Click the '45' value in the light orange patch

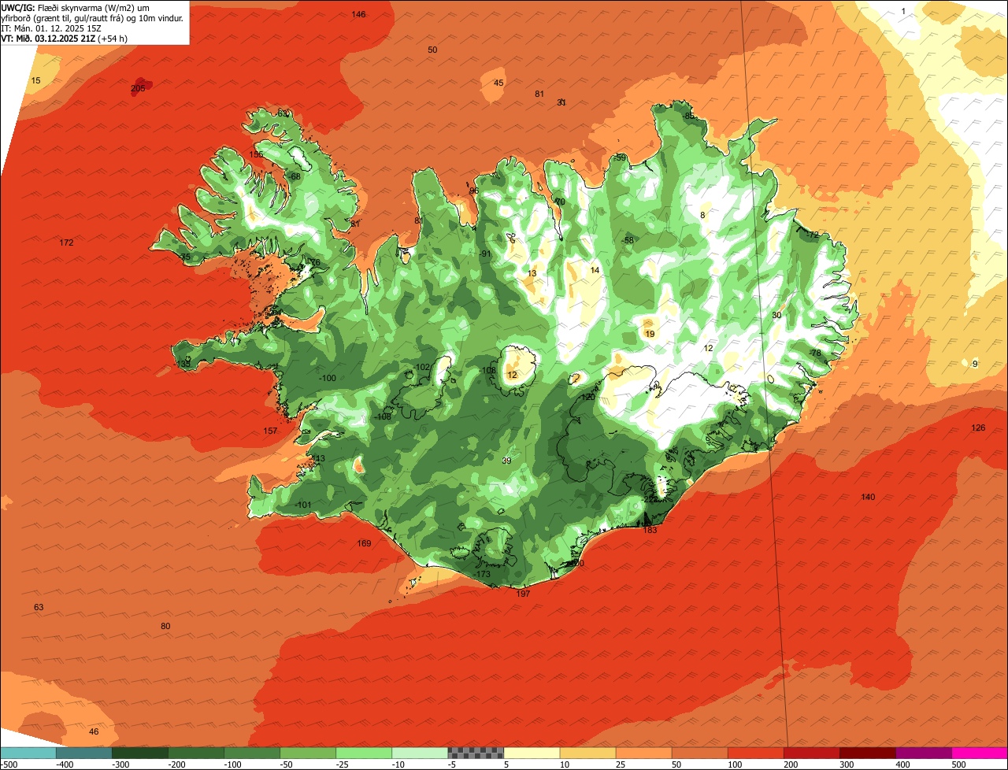pyautogui.click(x=498, y=83)
